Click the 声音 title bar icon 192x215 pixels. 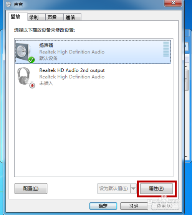[8, 4]
